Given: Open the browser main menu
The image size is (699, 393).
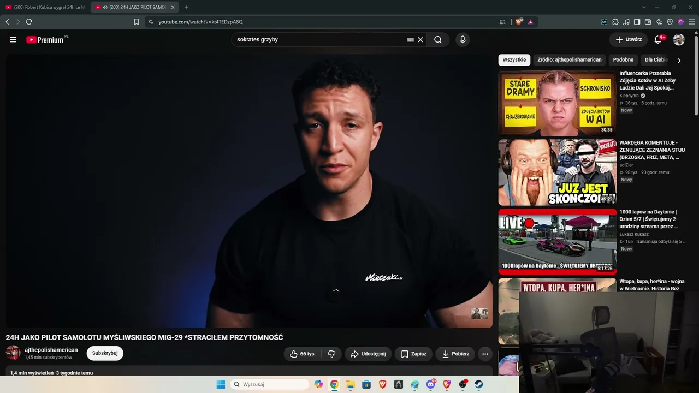Looking at the screenshot, I should (692, 22).
